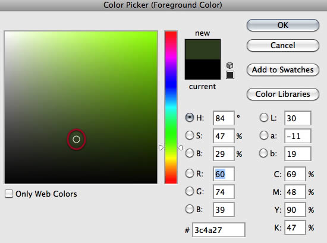Open Color Libraries
This screenshot has height=243, width=327.
tap(283, 94)
